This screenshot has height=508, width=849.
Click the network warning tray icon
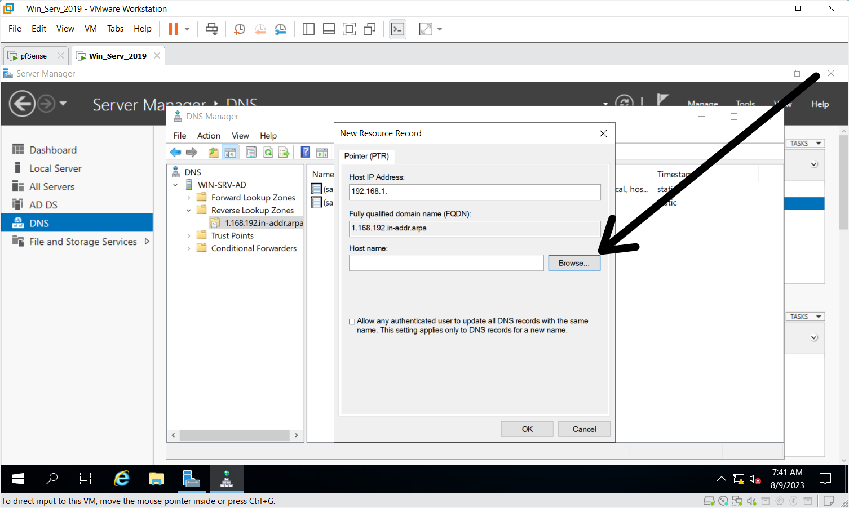coord(738,479)
